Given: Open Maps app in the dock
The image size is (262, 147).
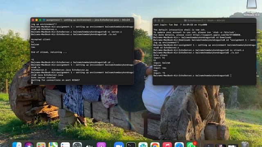Looking at the screenshot, I should 53,145.
